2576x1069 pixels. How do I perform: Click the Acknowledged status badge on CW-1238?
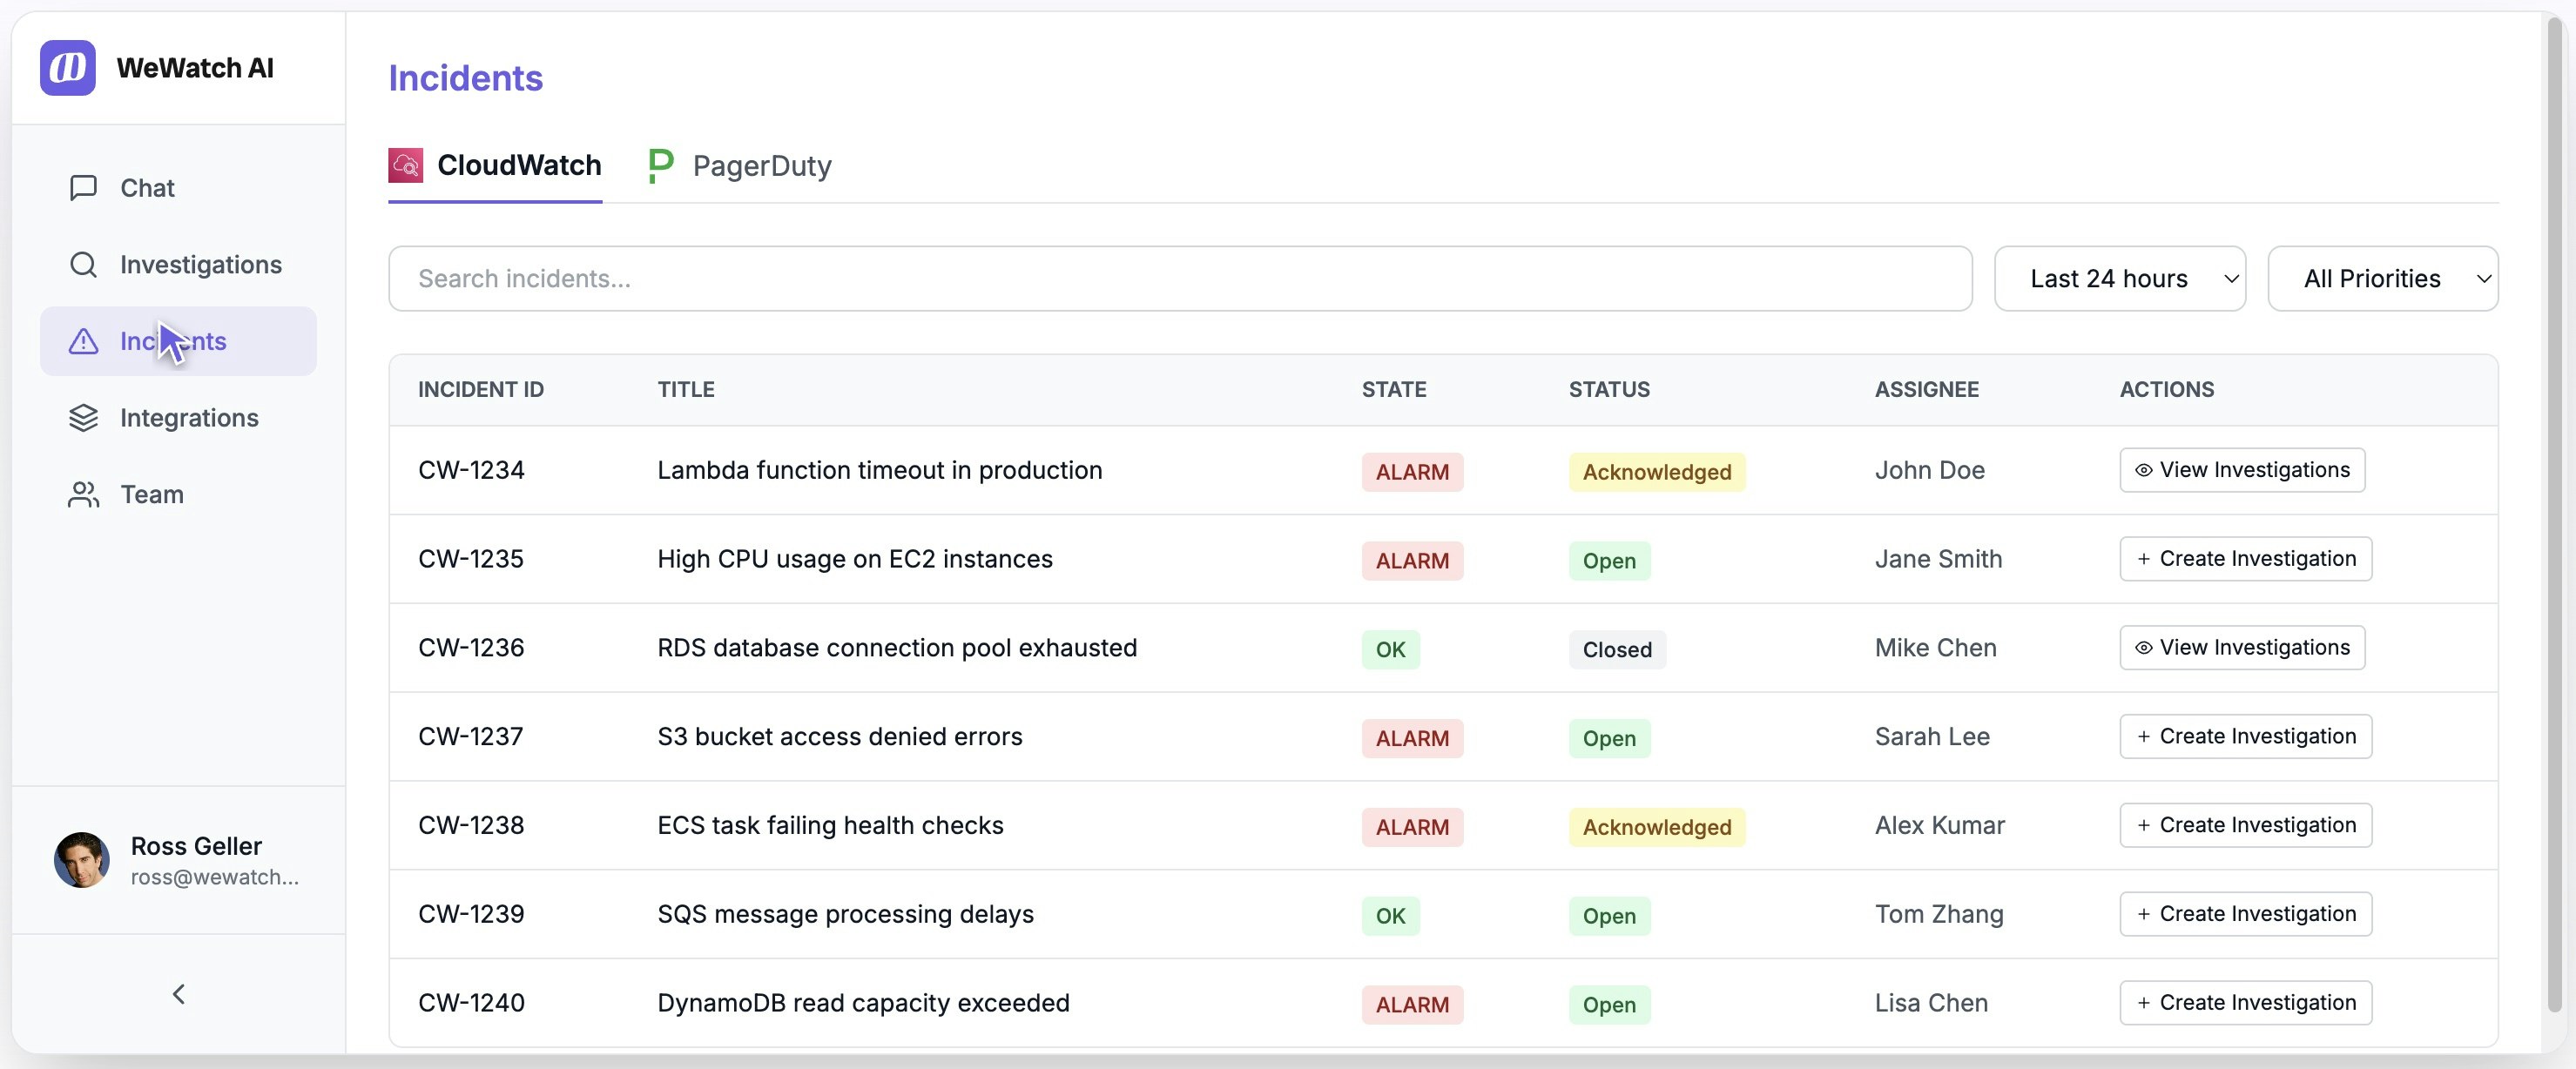coord(1656,827)
